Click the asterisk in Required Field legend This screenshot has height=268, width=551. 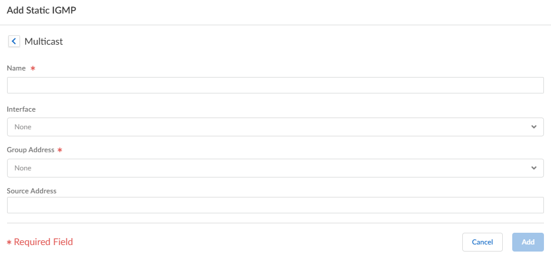click(9, 243)
